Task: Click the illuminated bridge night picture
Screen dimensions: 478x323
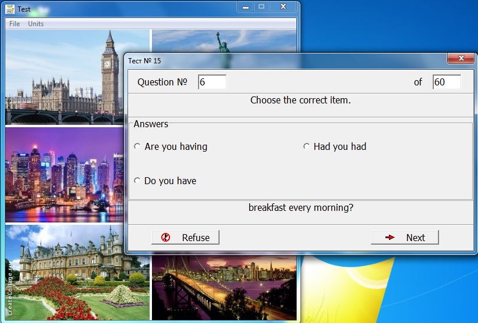Action: (x=224, y=288)
